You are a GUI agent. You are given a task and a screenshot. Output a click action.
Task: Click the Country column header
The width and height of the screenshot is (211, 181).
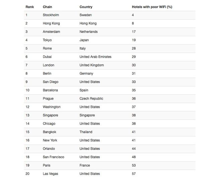pyautogui.click(x=86, y=7)
